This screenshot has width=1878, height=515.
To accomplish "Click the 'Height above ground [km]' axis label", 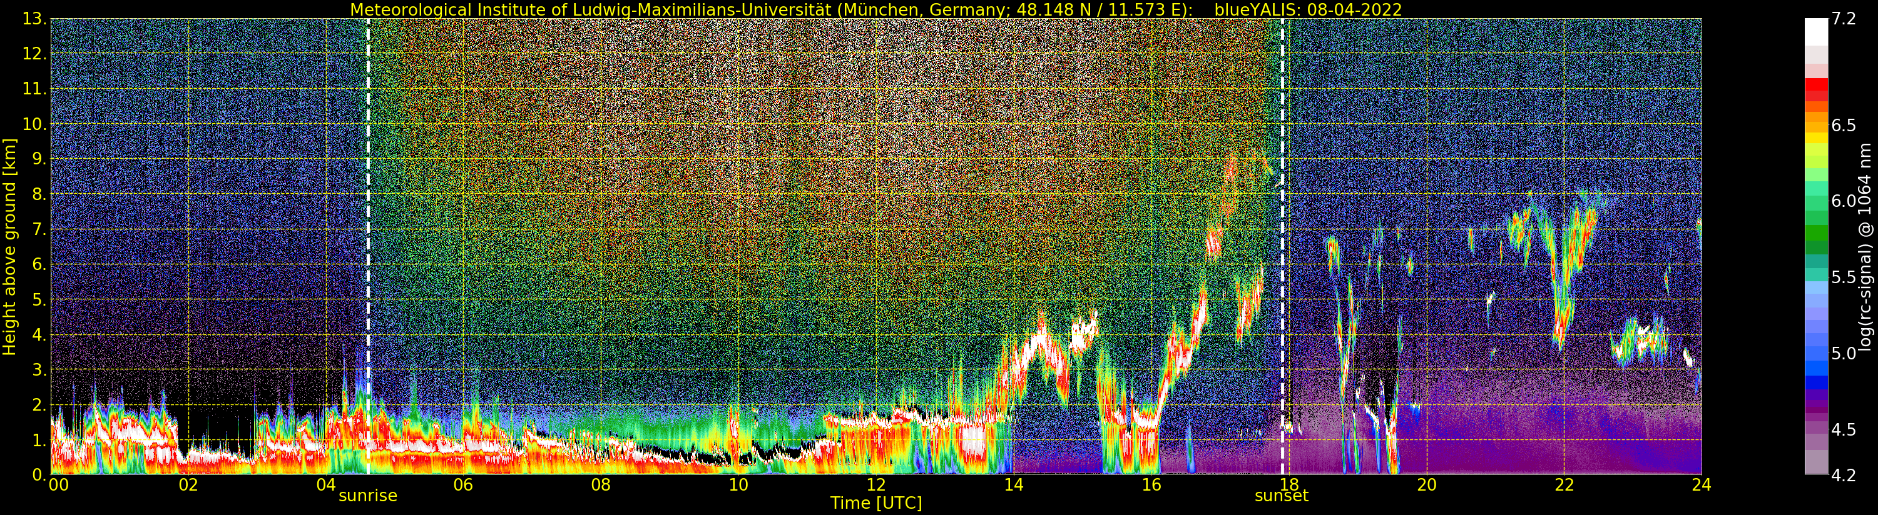I will [x=9, y=246].
